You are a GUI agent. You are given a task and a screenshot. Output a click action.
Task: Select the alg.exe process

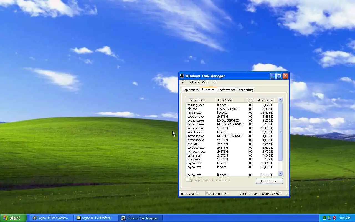[x=232, y=109]
